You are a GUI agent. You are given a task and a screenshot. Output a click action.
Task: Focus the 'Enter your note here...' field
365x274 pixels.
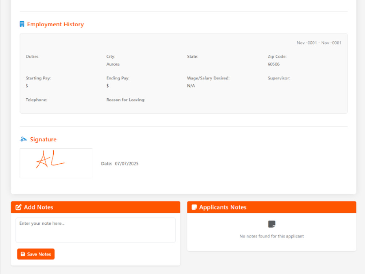point(95,230)
